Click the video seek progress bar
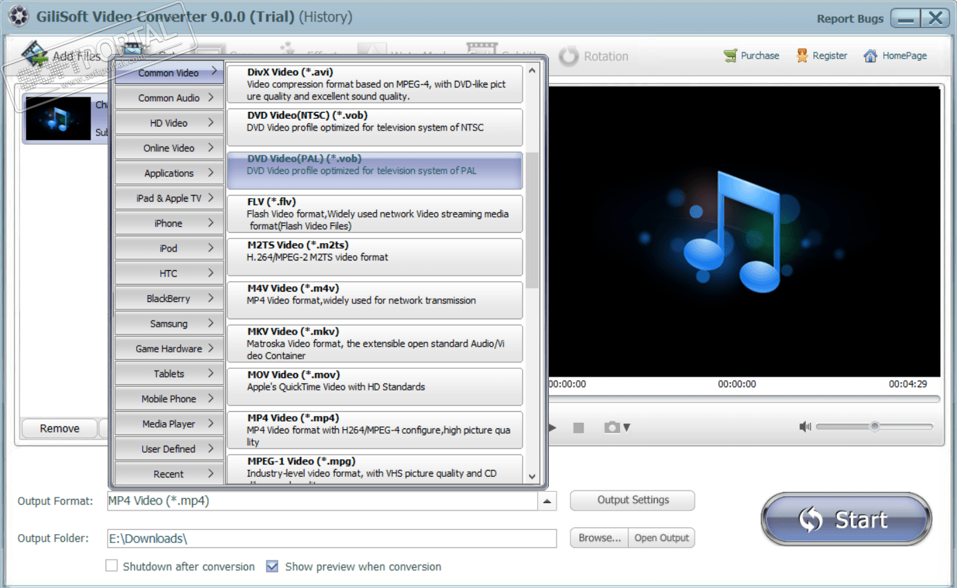Image resolution: width=957 pixels, height=588 pixels. click(744, 399)
